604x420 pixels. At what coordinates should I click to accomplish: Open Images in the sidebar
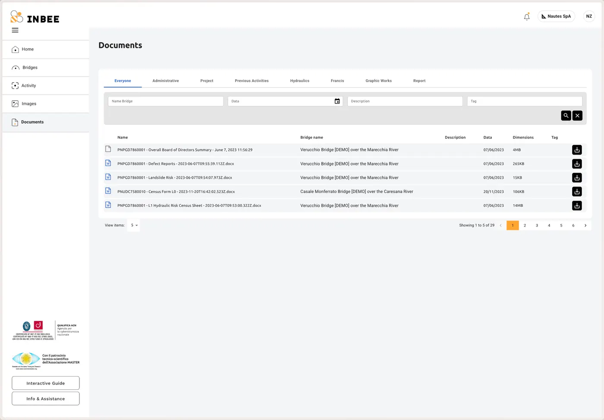point(46,104)
